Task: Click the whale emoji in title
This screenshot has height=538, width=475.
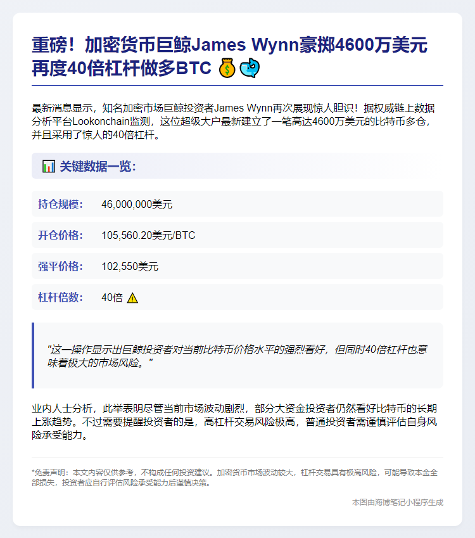Action: click(x=250, y=68)
